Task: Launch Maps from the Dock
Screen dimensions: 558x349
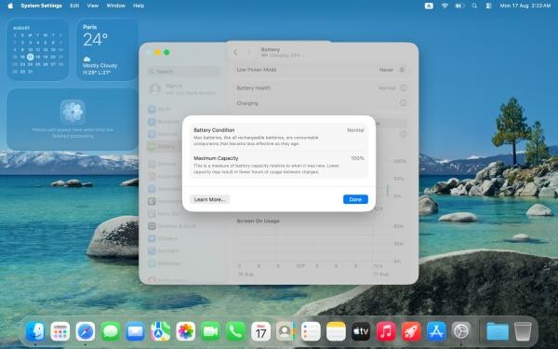Action: [161, 331]
